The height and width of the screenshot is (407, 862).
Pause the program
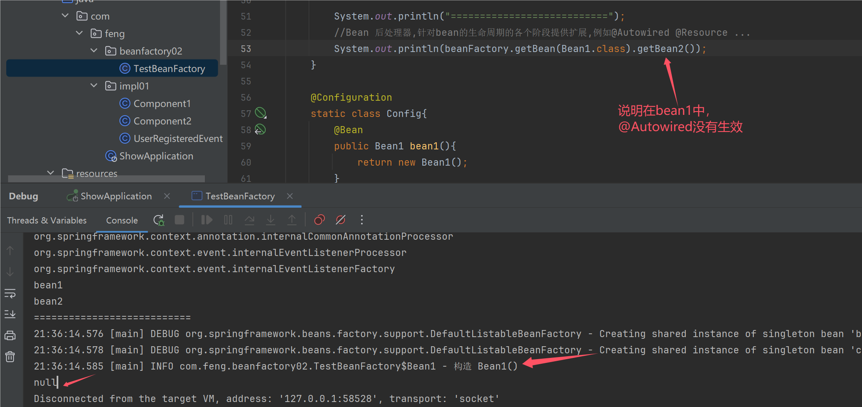(228, 220)
